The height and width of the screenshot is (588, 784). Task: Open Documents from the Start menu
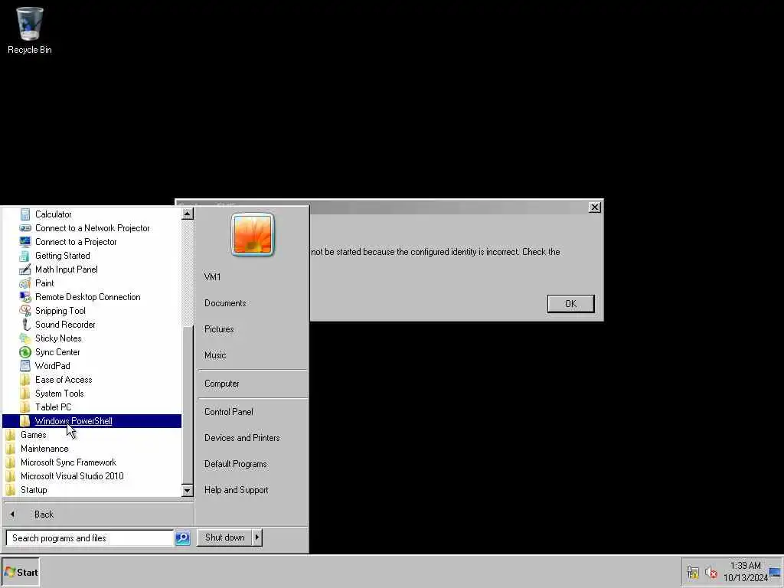click(x=226, y=303)
